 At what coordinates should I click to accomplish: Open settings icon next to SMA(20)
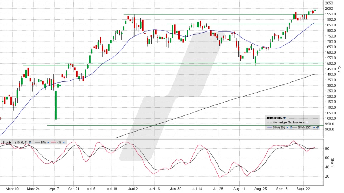pyautogui.click(x=291, y=127)
